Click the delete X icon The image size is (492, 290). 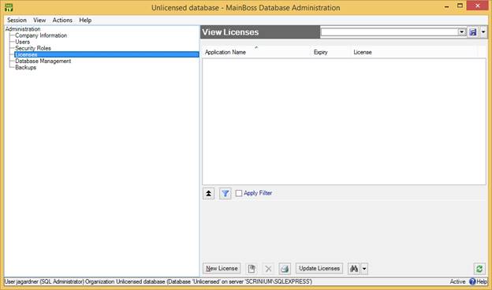(x=268, y=269)
